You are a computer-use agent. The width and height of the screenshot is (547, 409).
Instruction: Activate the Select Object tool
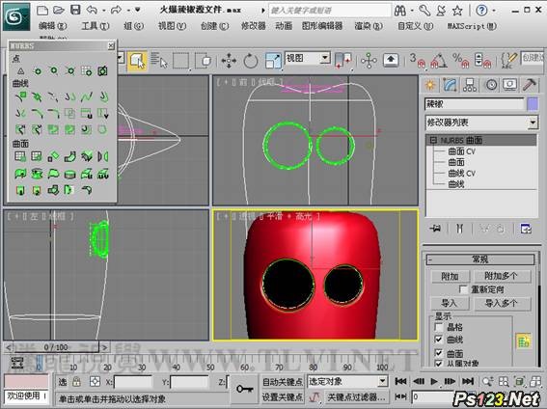point(137,61)
